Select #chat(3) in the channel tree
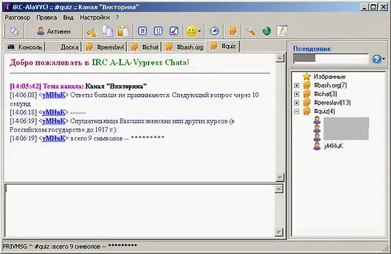 point(325,94)
